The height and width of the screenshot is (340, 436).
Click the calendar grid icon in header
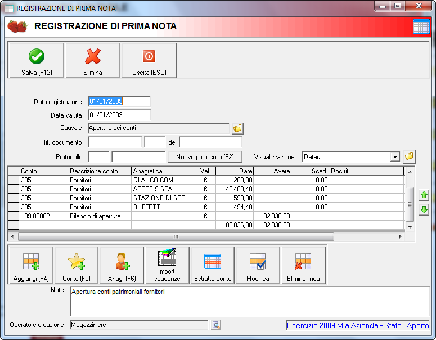(x=421, y=26)
